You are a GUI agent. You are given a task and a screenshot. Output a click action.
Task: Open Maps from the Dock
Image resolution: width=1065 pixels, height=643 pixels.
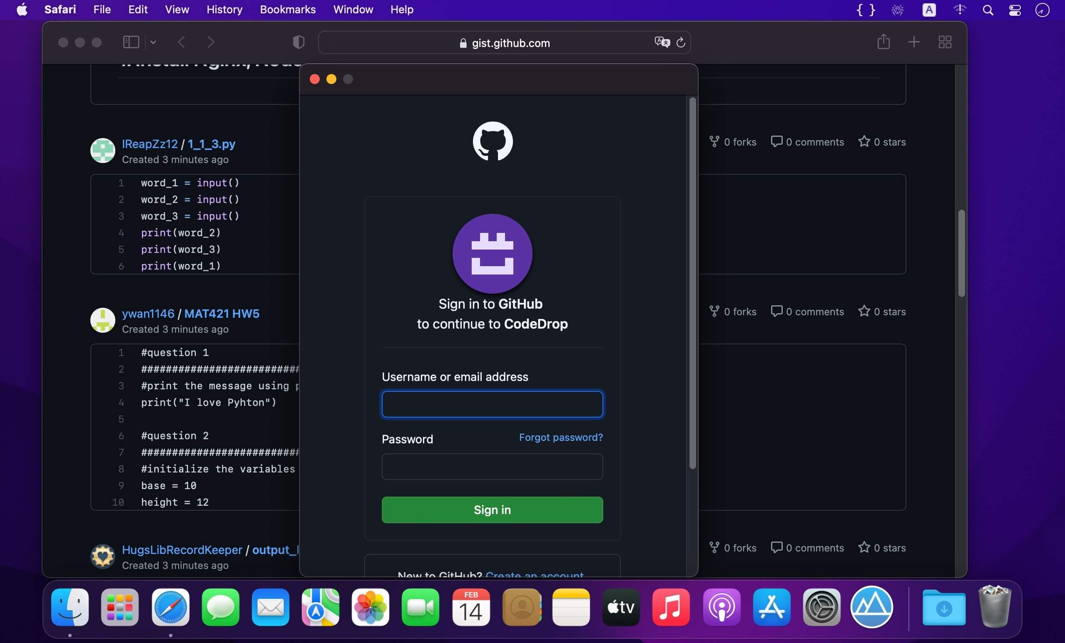[320, 607]
